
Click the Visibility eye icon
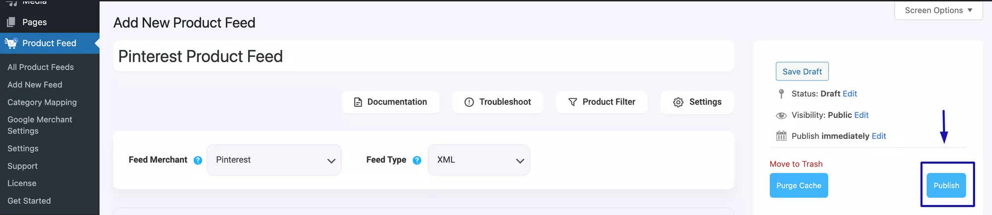tap(781, 115)
